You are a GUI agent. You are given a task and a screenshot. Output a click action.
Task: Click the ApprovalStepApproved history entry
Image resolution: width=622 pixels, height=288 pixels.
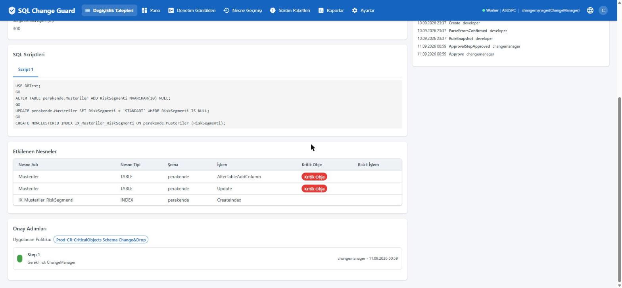(x=469, y=46)
